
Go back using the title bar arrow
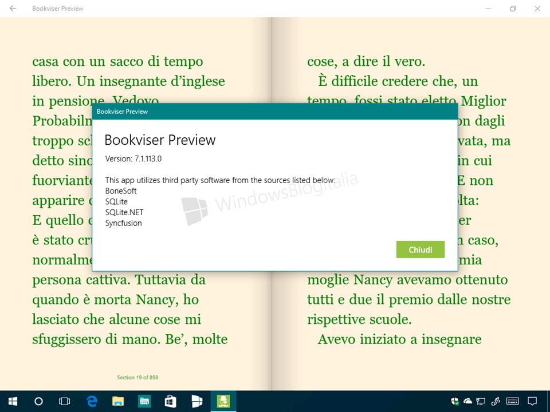tap(13, 9)
